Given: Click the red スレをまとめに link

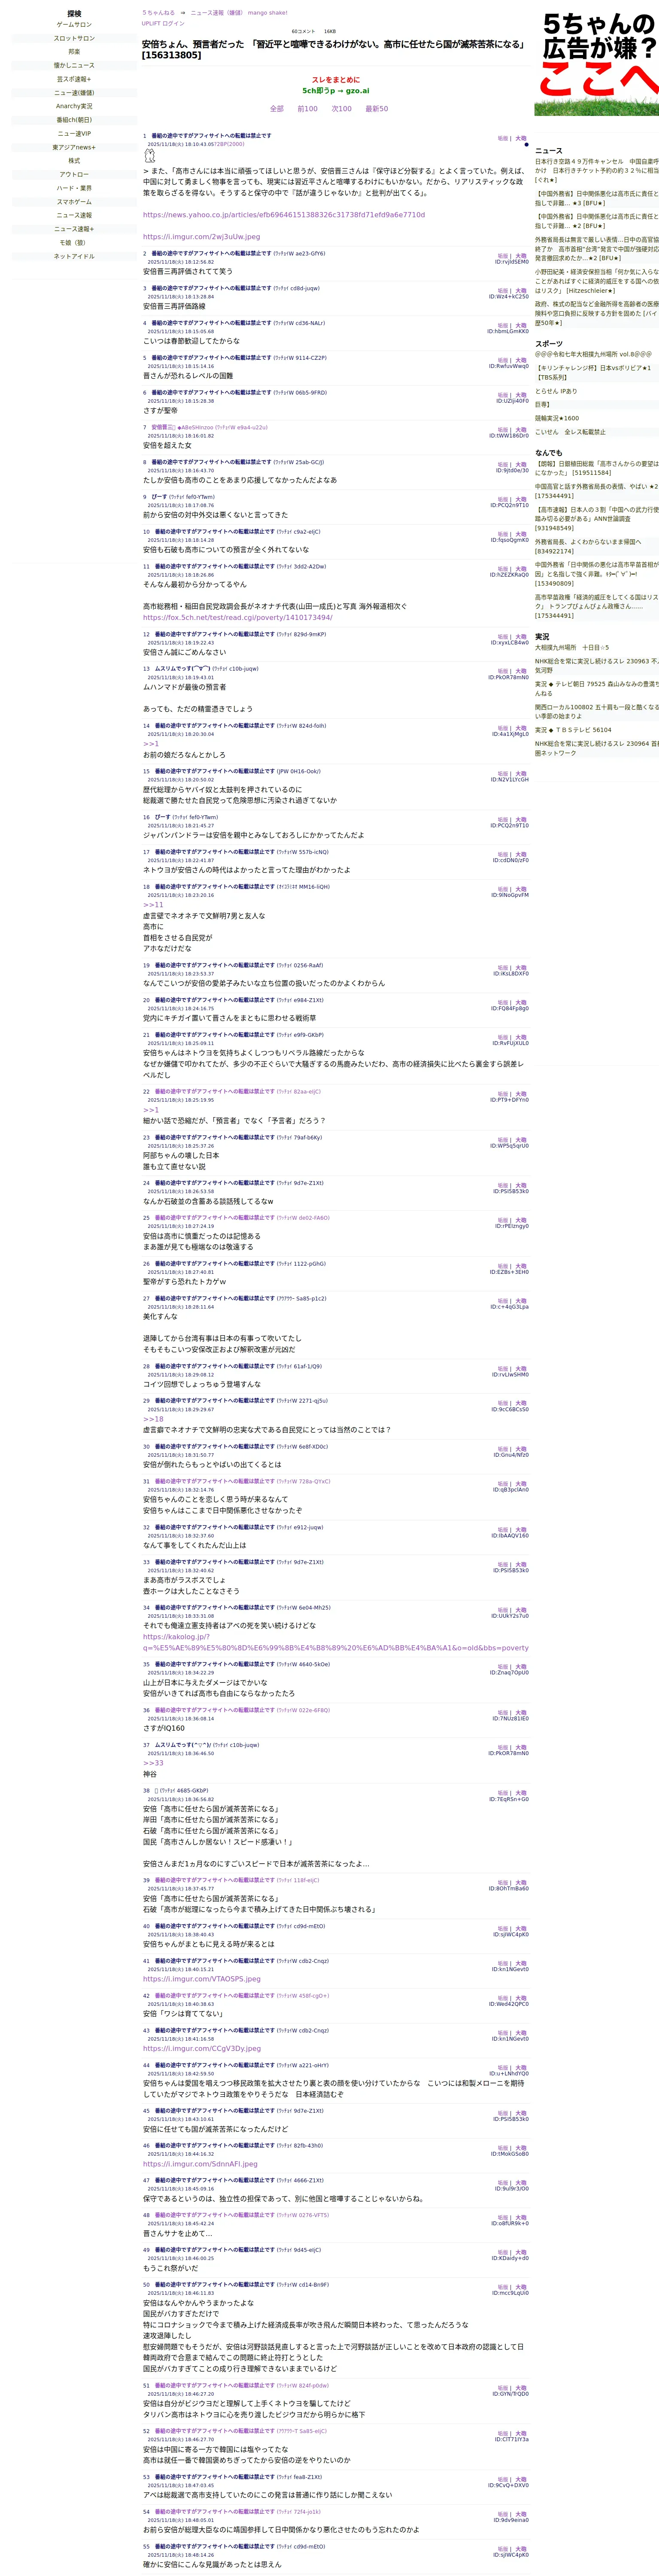Looking at the screenshot, I should tap(336, 80).
